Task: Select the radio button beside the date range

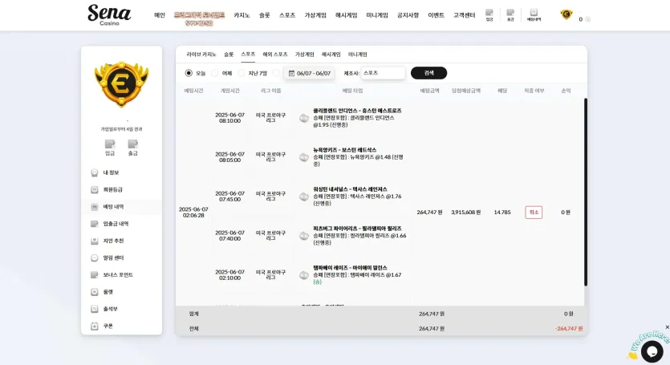Action: point(276,73)
